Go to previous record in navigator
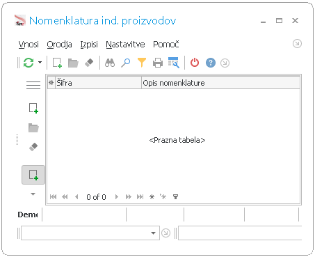The width and height of the screenshot is (315, 257). [76, 197]
